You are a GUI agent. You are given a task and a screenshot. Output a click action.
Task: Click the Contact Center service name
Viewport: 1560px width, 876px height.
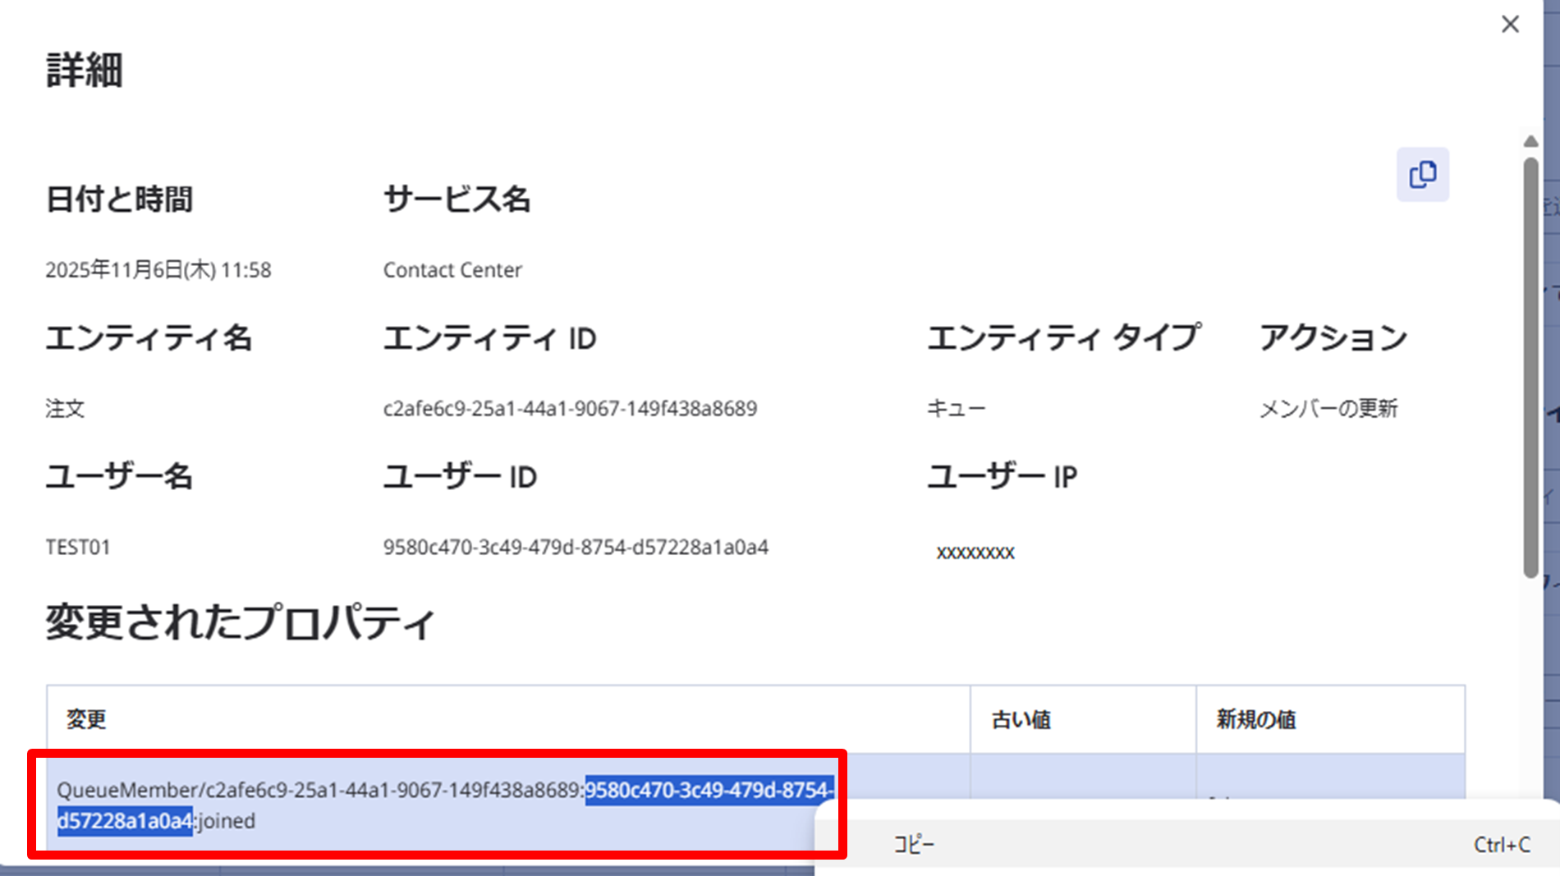pos(452,270)
